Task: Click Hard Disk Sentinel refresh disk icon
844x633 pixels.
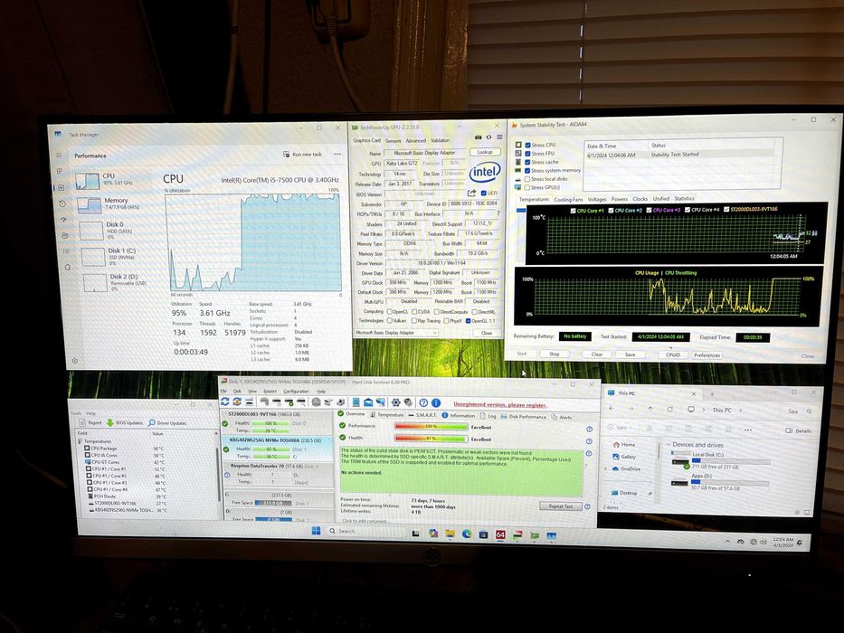Action: 225,402
